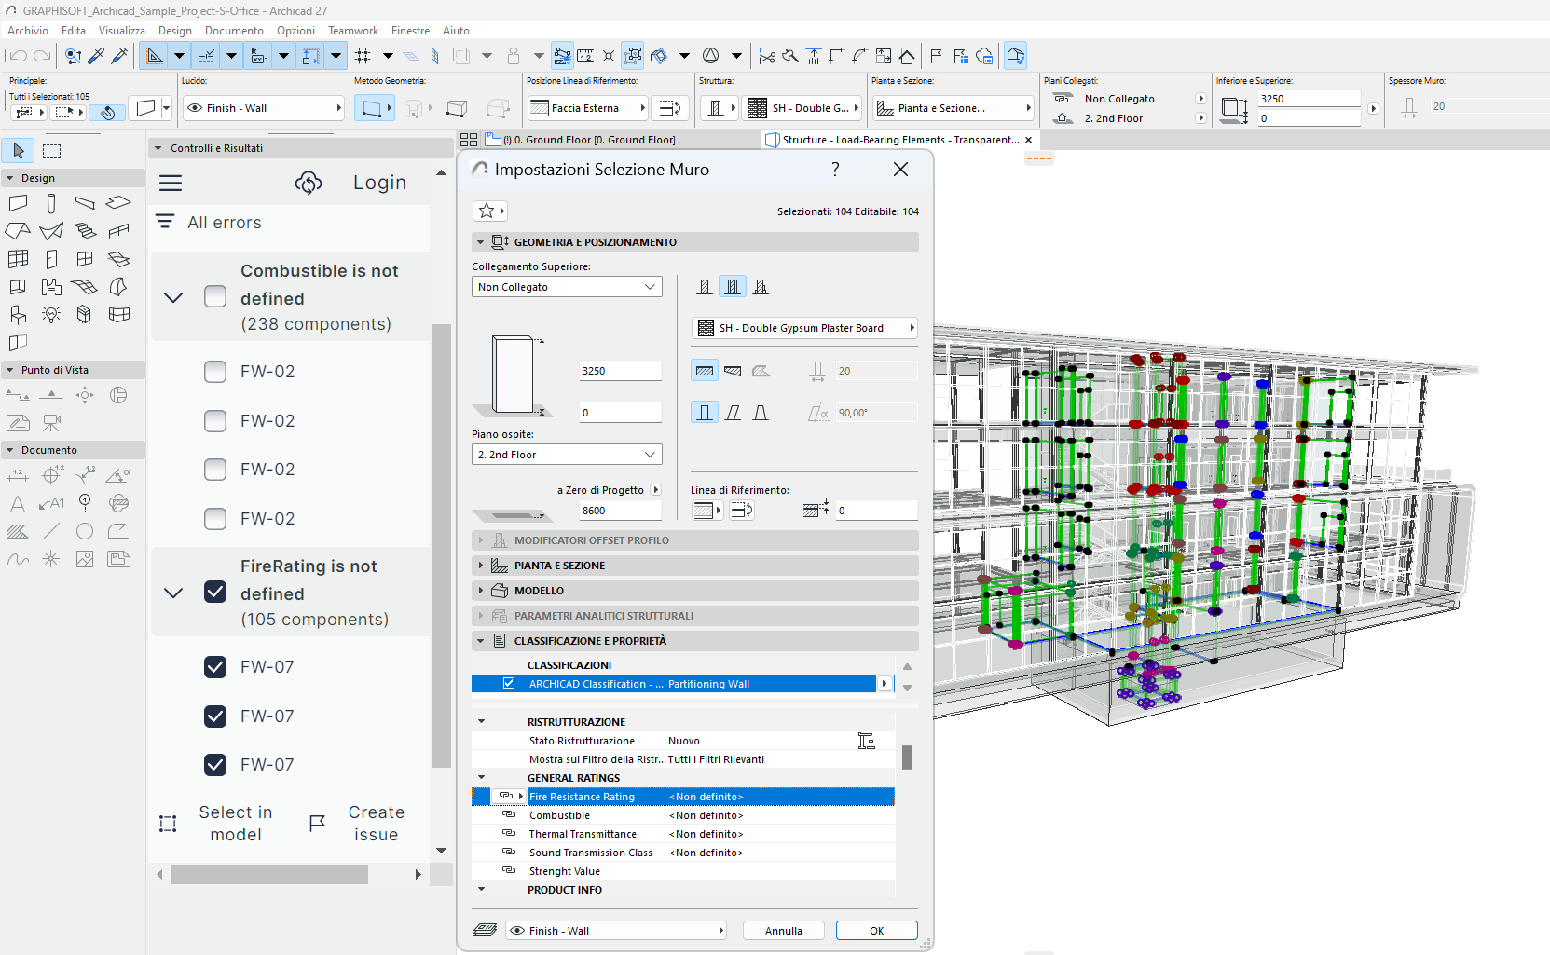Screen dimensions: 1550x955
Task: Select the Arrow selection tool
Action: (x=19, y=151)
